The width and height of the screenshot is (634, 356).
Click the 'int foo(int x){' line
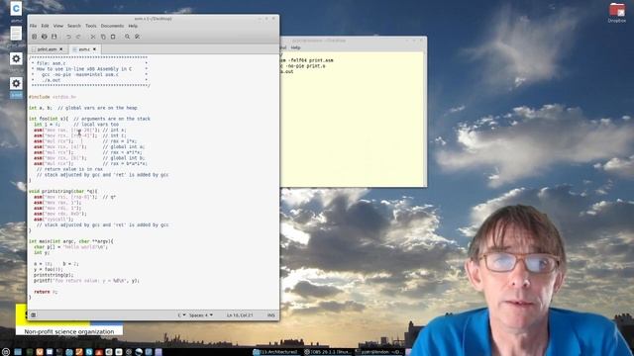click(89, 119)
